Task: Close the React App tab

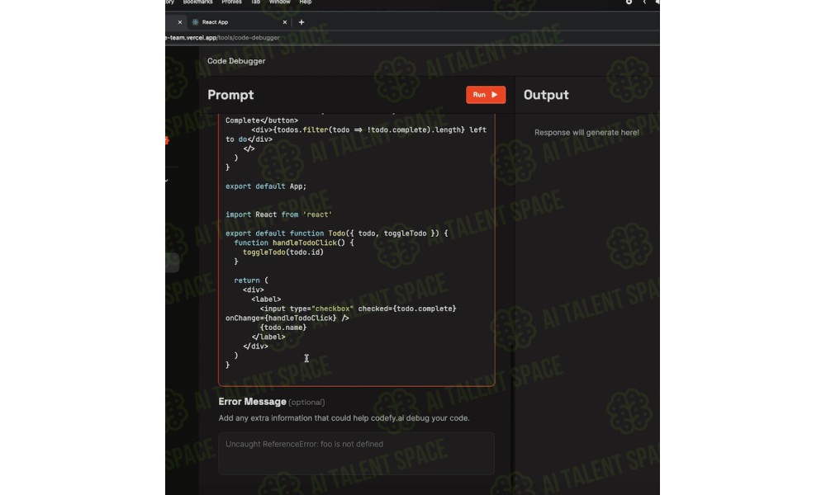Action: [285, 22]
